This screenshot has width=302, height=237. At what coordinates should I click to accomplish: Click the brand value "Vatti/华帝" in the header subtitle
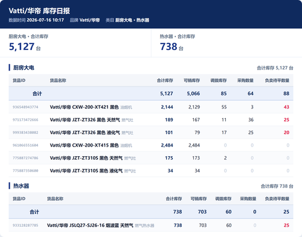tap(89, 20)
